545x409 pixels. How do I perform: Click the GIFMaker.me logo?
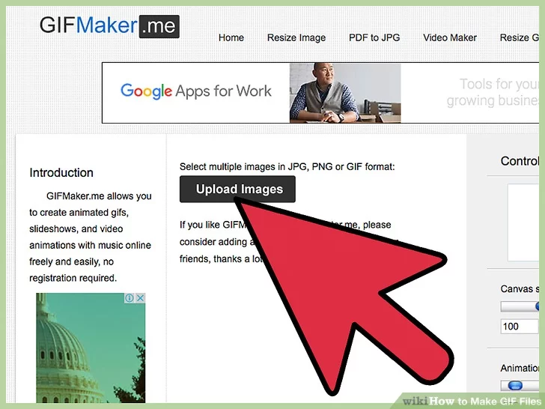[109, 25]
